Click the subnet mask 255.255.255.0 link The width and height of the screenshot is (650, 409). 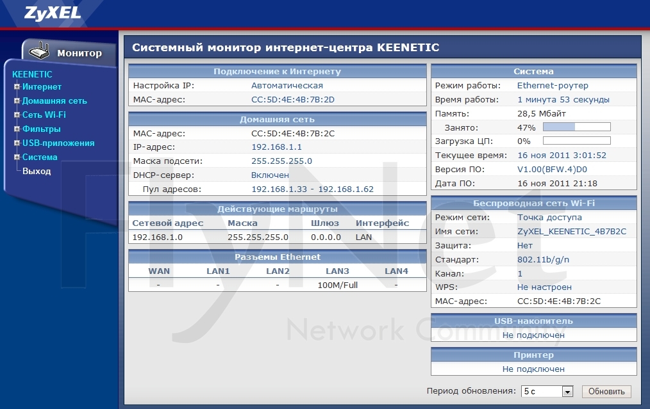[281, 161]
